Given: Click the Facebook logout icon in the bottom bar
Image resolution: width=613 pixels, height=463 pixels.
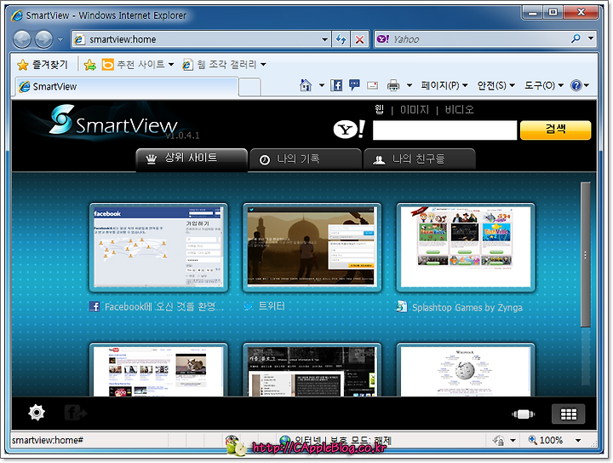Looking at the screenshot, I should click(75, 413).
